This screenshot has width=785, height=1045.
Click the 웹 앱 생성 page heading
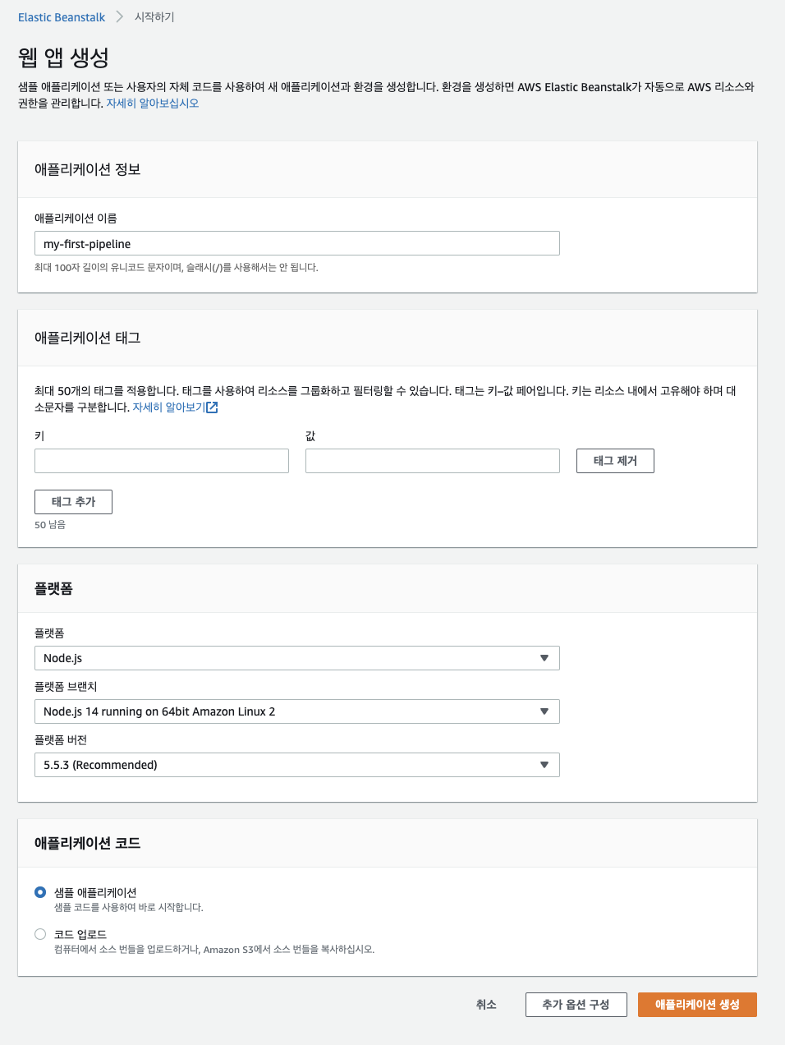point(63,58)
